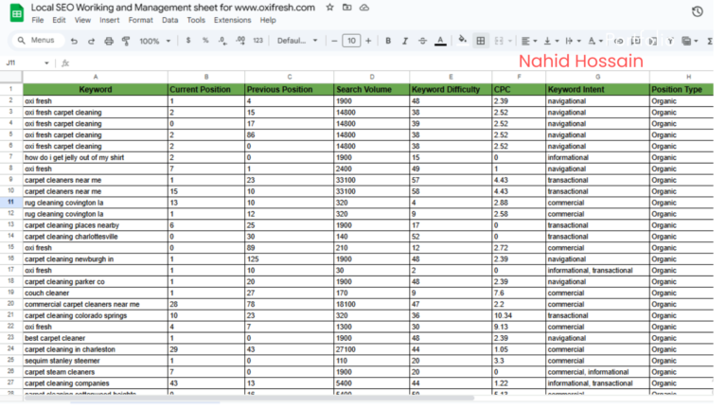Click the merge cells icon
This screenshot has width=727, height=409.
[x=499, y=41]
